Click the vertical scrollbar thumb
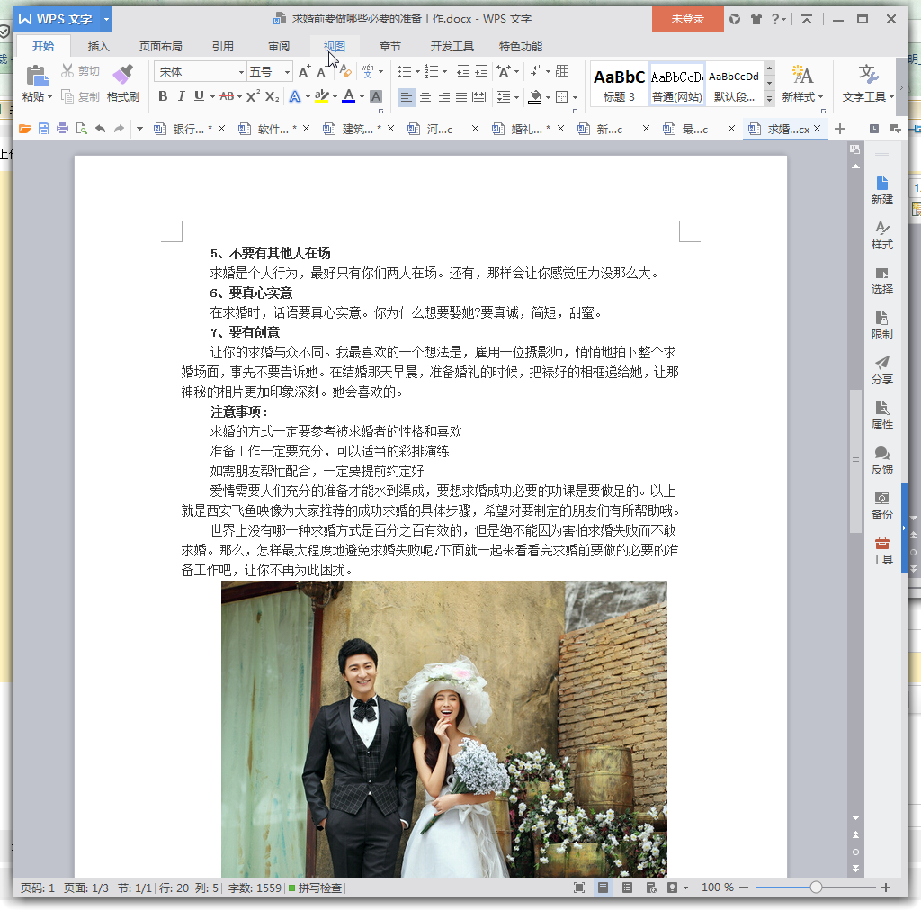The height and width of the screenshot is (911, 921). (x=855, y=462)
